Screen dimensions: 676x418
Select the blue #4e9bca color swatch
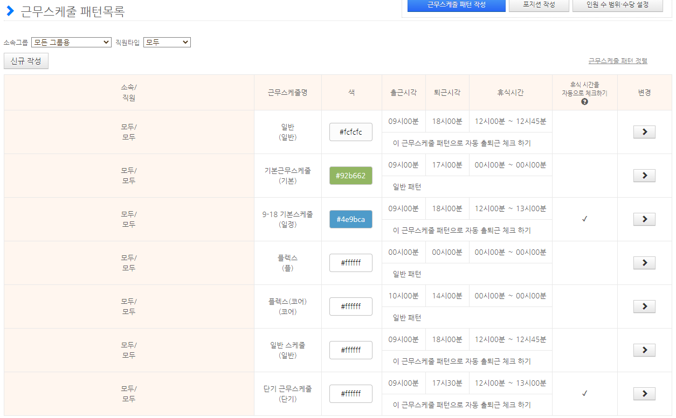click(x=350, y=219)
